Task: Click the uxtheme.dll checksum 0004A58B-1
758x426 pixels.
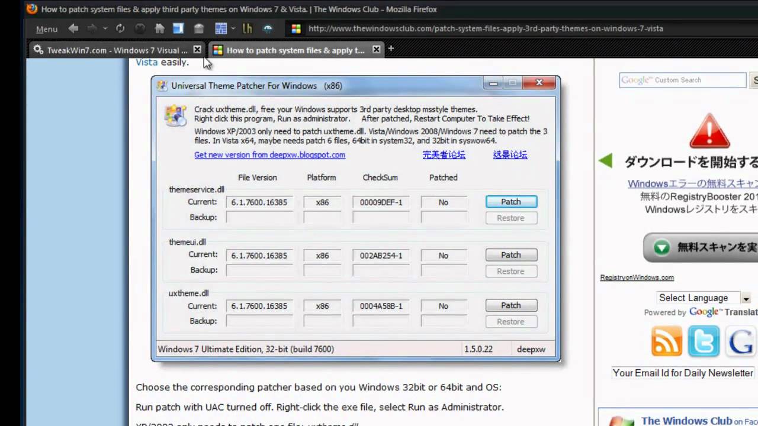Action: pos(381,306)
